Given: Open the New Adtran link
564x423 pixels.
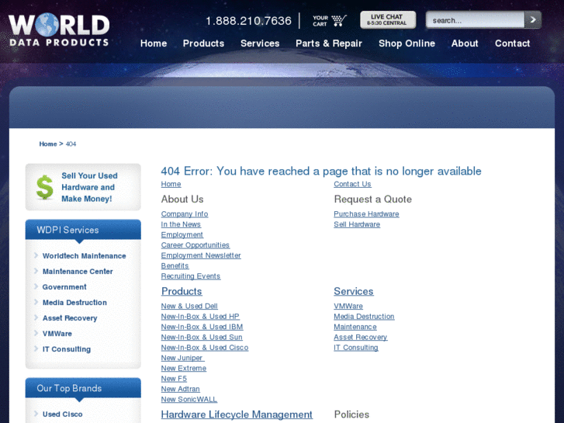Looking at the screenshot, I should click(x=181, y=390).
